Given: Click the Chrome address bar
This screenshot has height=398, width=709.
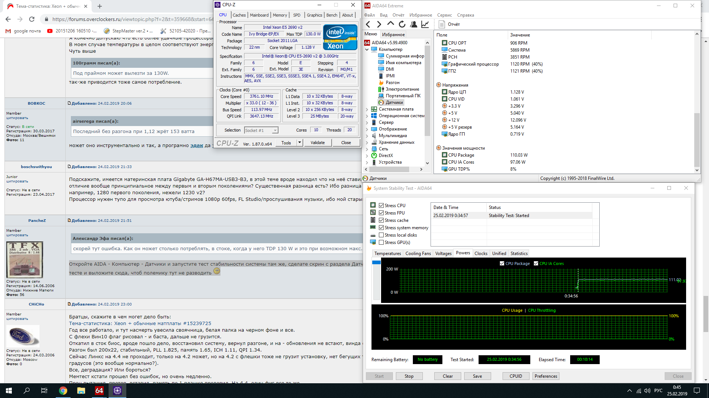Looking at the screenshot, I should (x=129, y=19).
